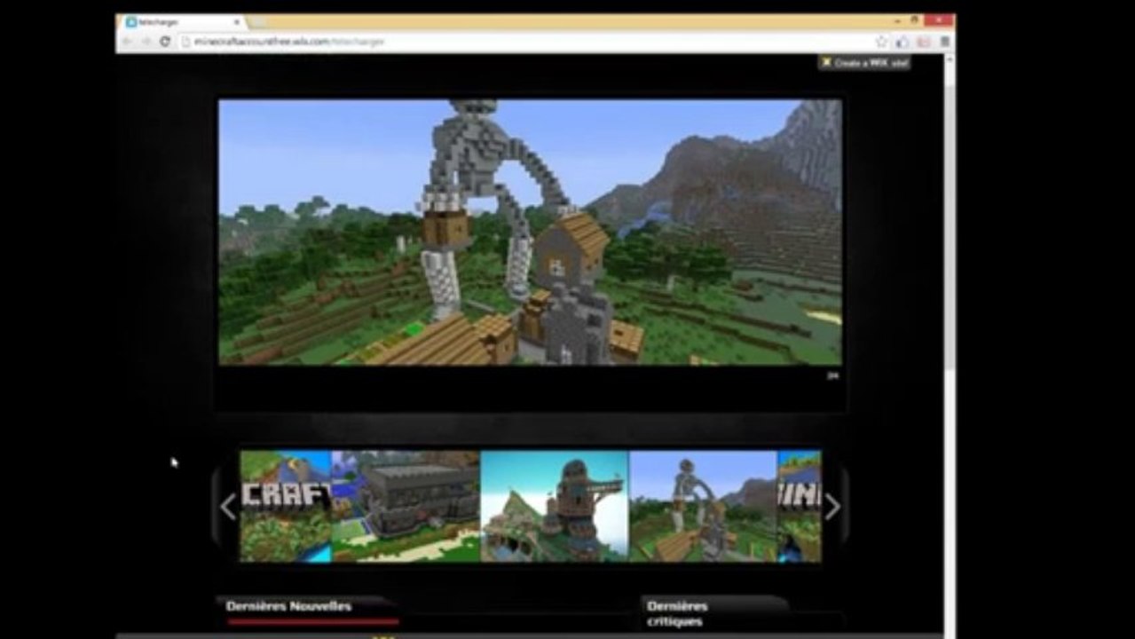1135x639 pixels.
Task: Show previous gallery thumbnails with left arrow
Action: [x=227, y=507]
